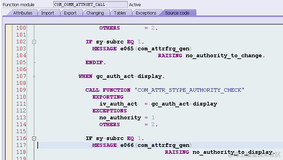Select the Source code tab
Screen dimensions: 283x160
point(177,13)
